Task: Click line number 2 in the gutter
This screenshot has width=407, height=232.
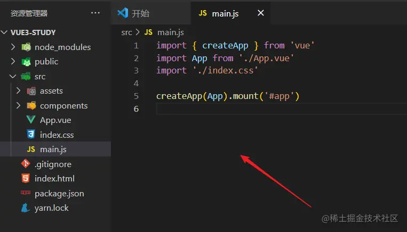Action: pyautogui.click(x=136, y=58)
